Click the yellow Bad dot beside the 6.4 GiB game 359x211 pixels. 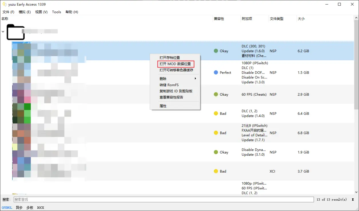coord(216,113)
